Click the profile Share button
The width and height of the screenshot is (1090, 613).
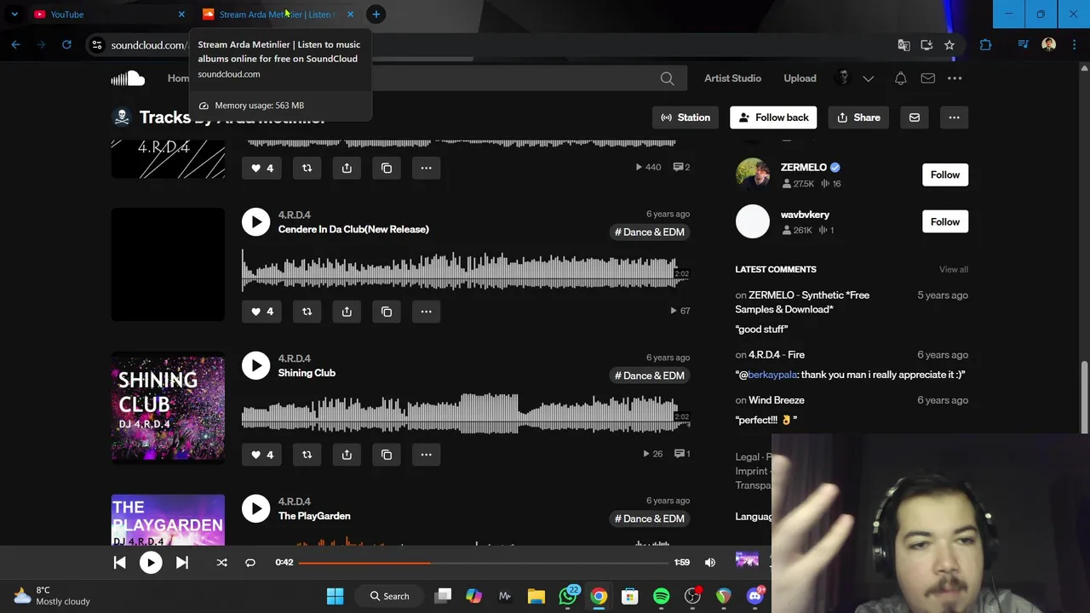tap(858, 117)
